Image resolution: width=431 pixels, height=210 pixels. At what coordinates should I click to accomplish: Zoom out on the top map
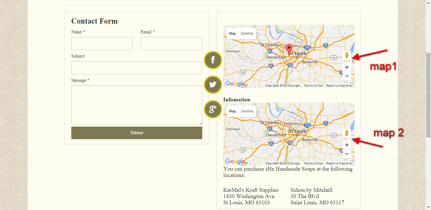pos(346,76)
